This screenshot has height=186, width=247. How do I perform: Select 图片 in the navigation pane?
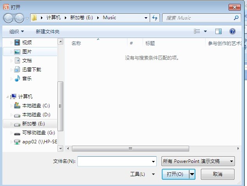27,52
